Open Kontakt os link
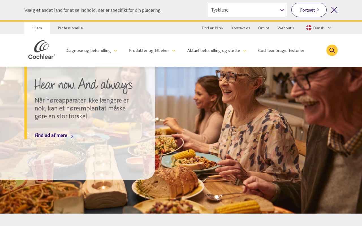Viewport: 362px width, 226px height. [241, 28]
